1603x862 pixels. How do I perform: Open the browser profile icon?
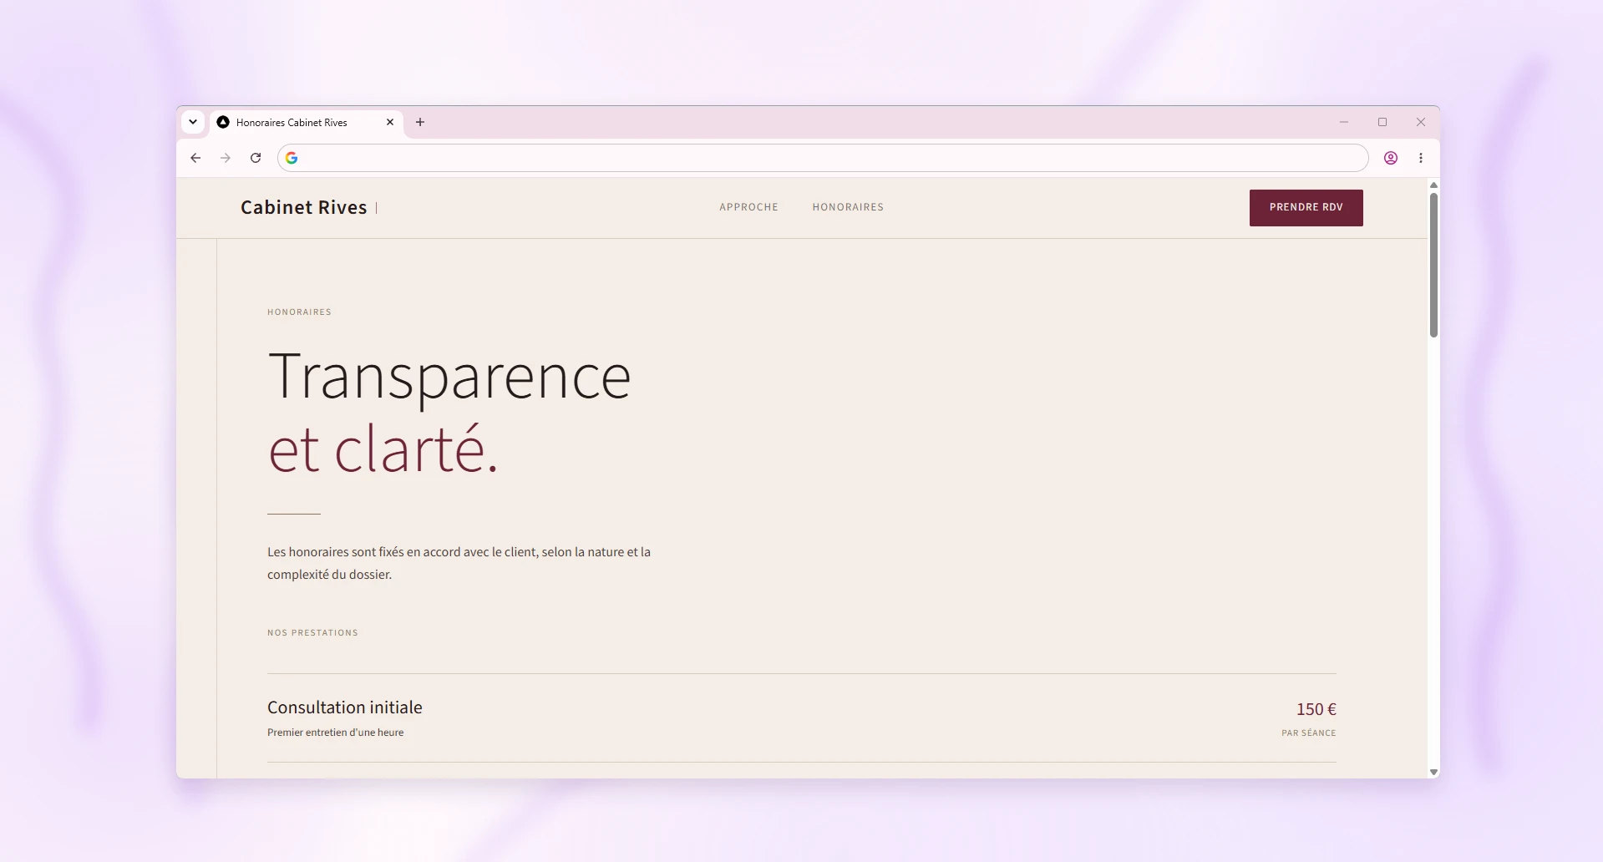[x=1391, y=158]
